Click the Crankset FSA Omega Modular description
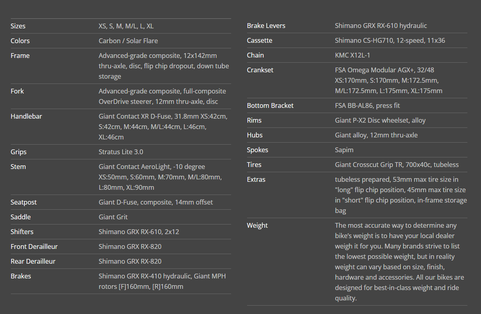The height and width of the screenshot is (314, 481). coord(389,80)
